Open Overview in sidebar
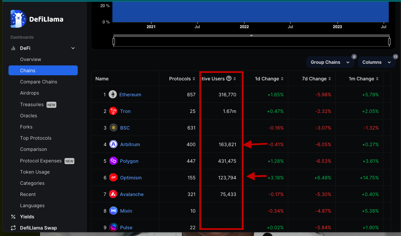Screen dimensions: 401x236 coord(31,60)
